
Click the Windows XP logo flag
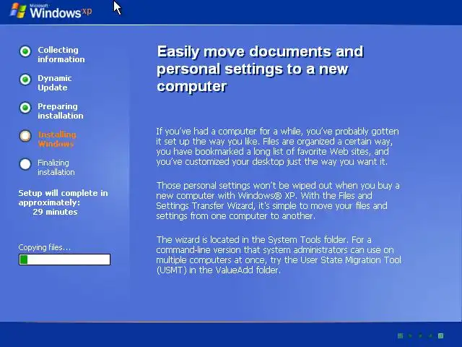click(19, 10)
